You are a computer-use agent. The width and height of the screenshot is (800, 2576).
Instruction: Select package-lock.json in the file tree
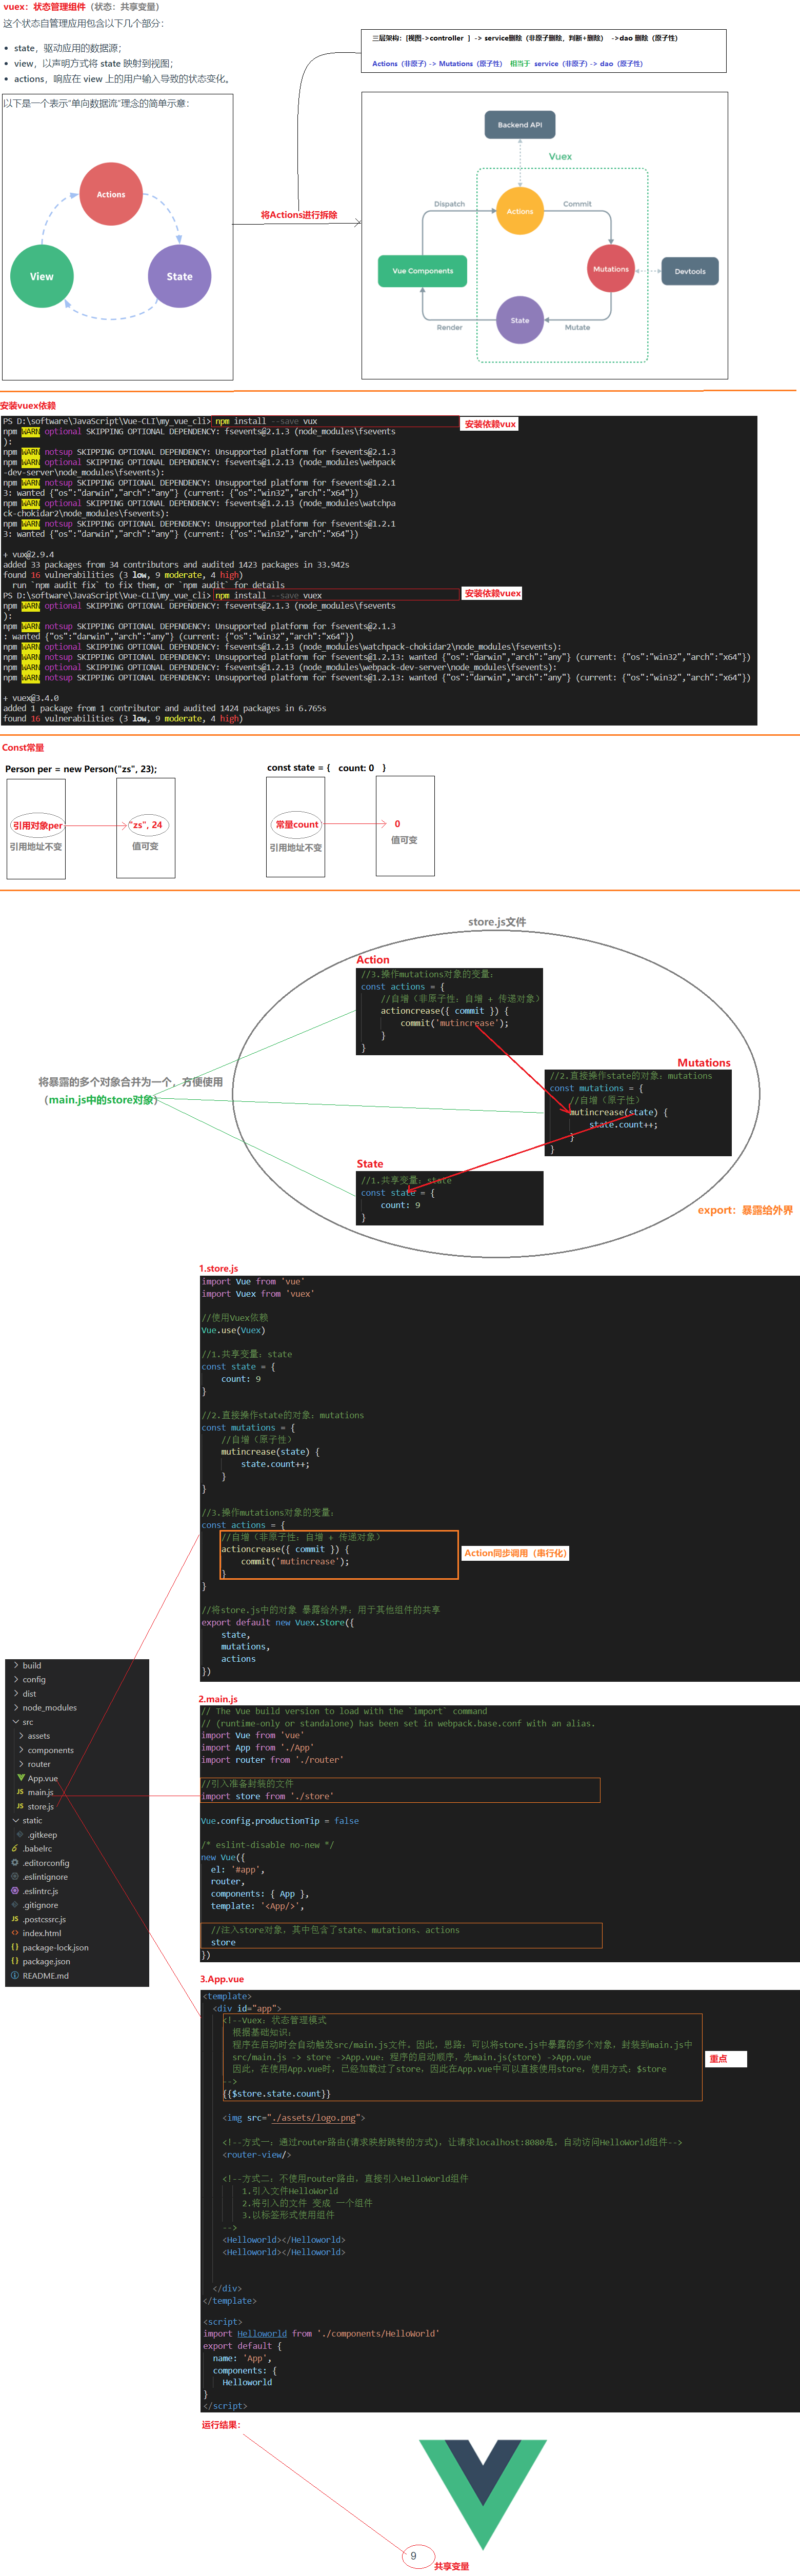[55, 1947]
